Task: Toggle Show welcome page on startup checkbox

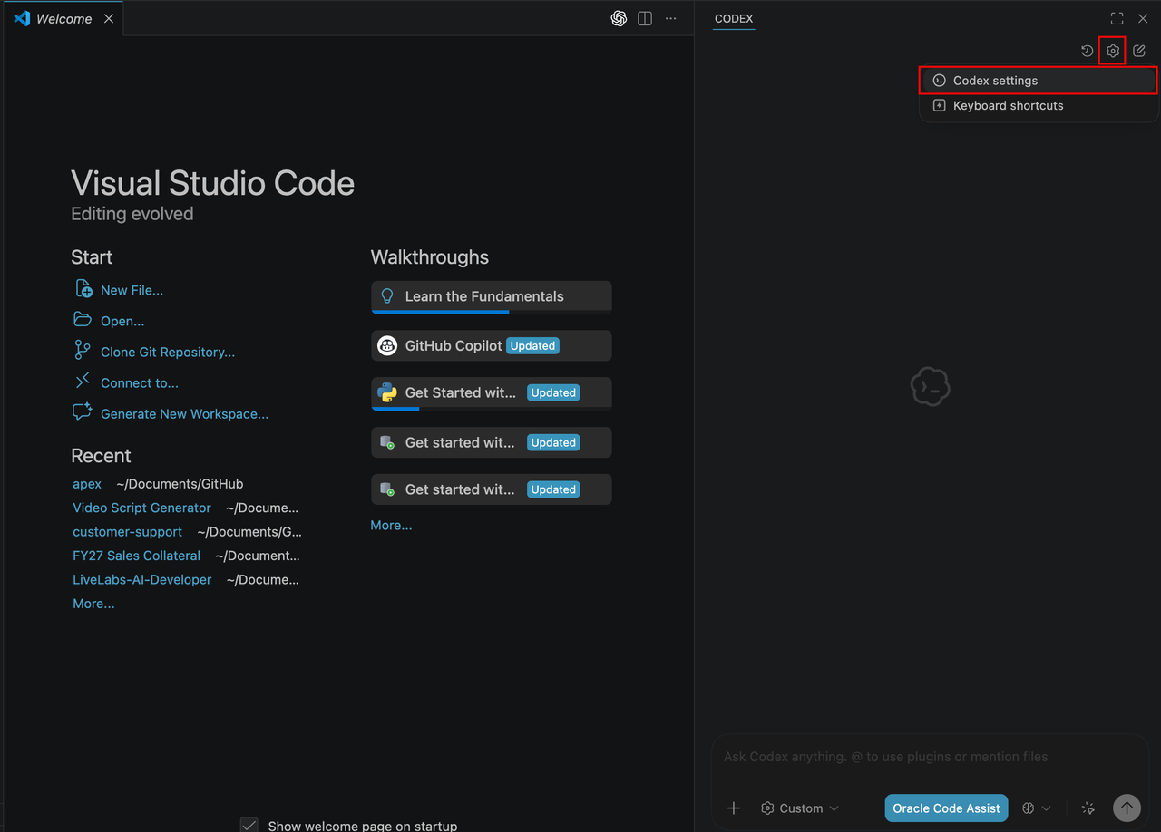Action: click(x=249, y=825)
